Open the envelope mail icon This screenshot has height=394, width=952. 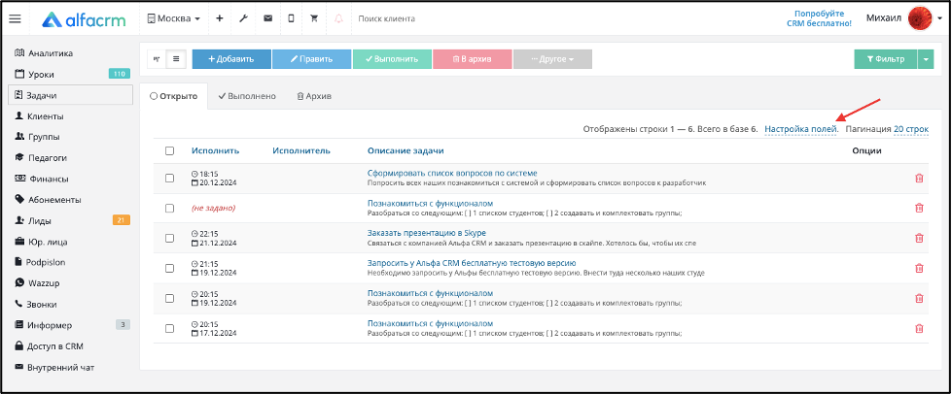coord(267,18)
